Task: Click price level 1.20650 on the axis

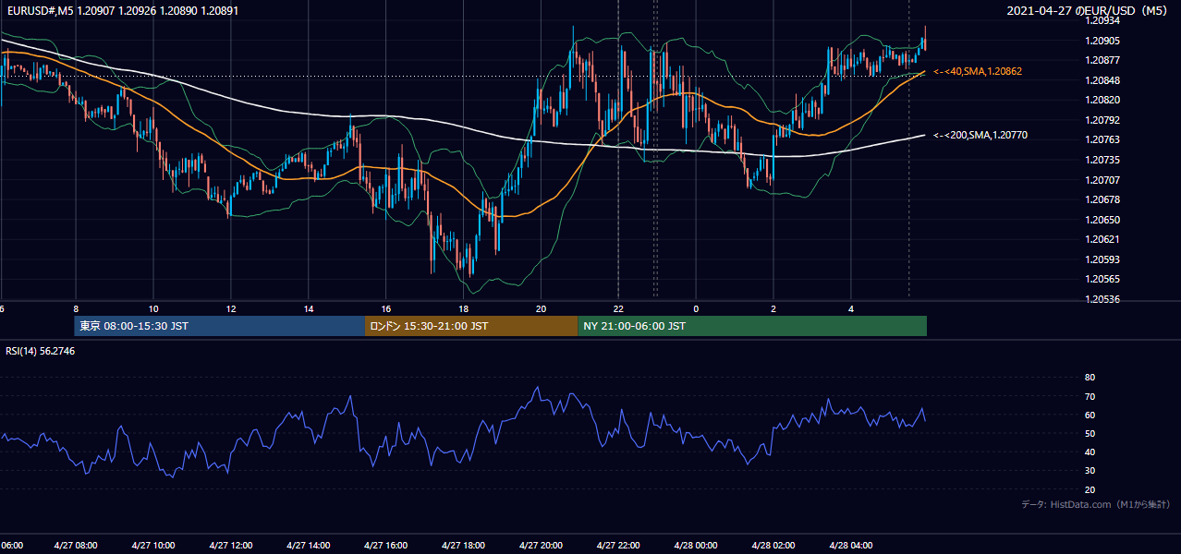Action: (1102, 220)
